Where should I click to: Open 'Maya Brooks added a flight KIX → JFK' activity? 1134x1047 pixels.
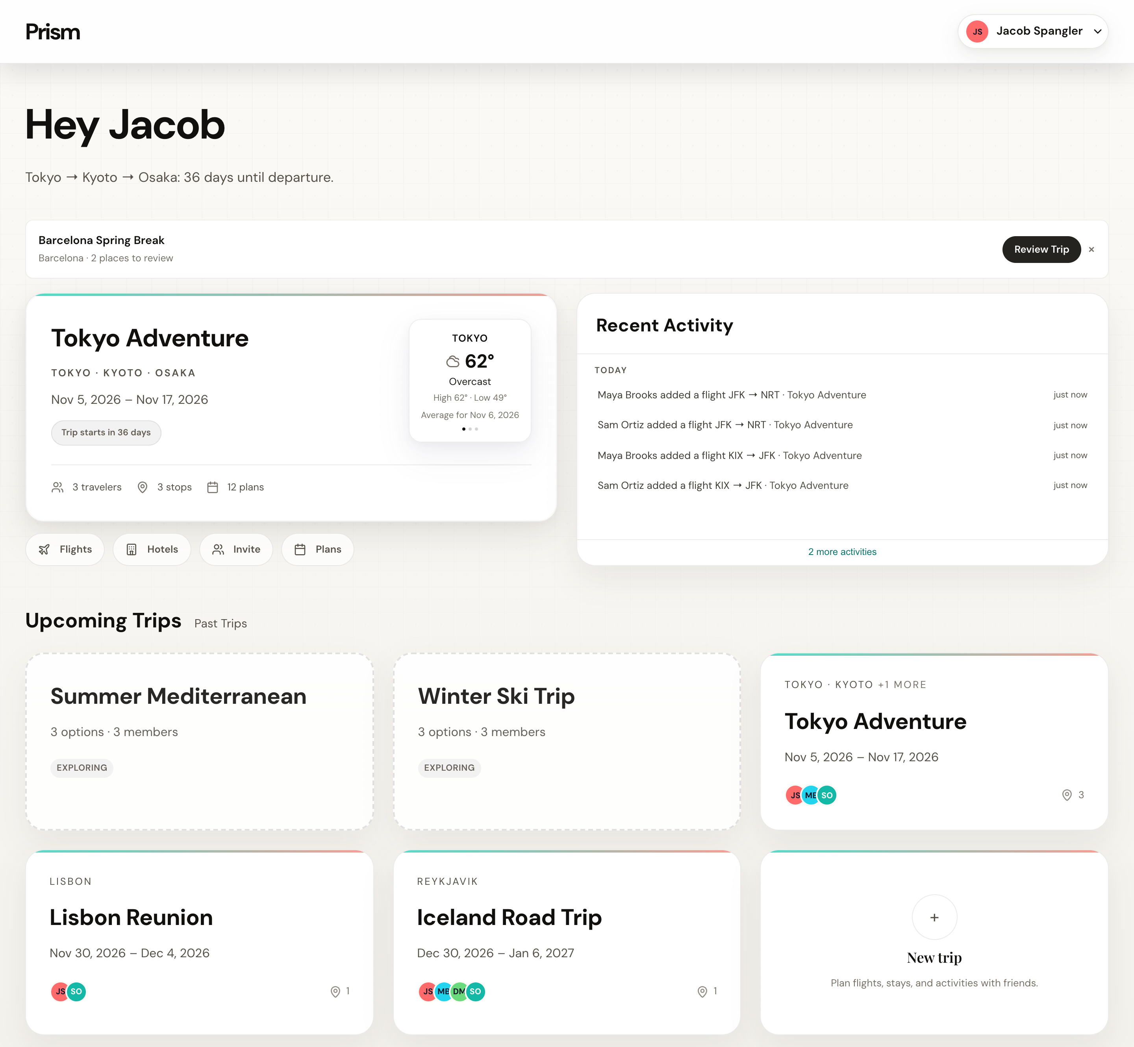coord(842,455)
